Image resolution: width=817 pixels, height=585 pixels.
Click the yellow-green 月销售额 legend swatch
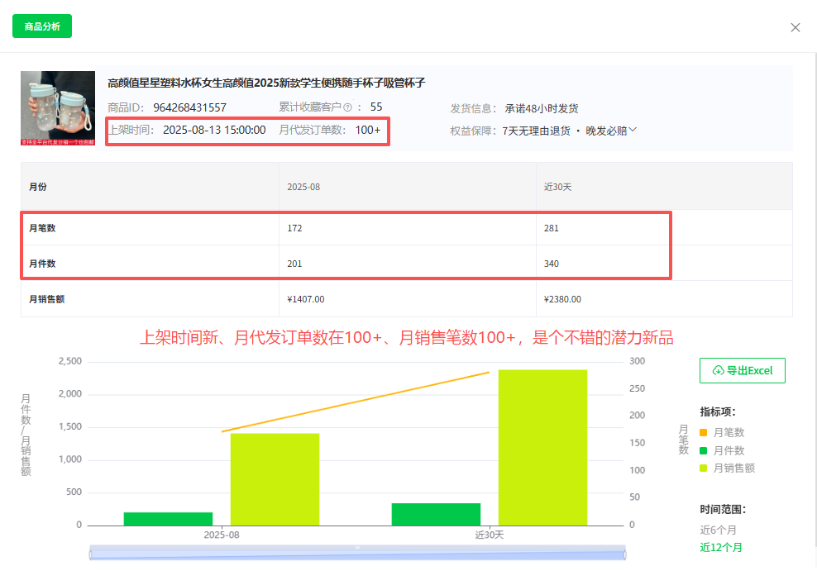click(x=704, y=468)
